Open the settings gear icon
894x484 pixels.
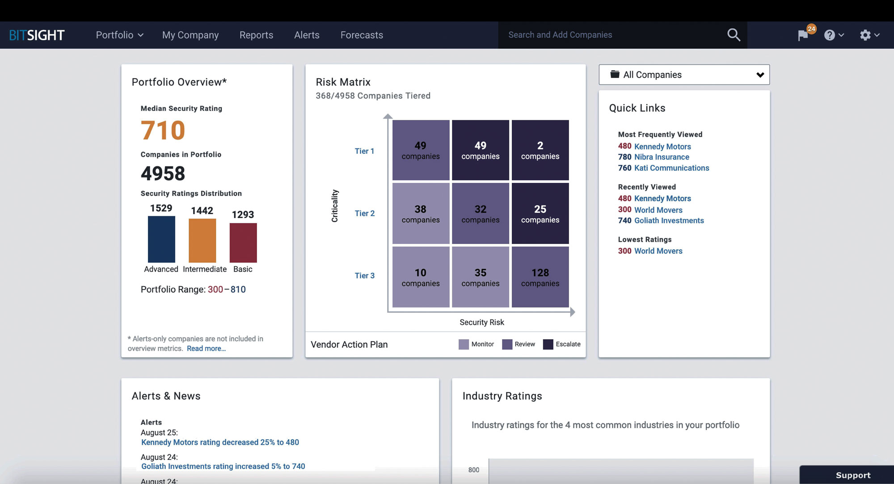coord(866,35)
